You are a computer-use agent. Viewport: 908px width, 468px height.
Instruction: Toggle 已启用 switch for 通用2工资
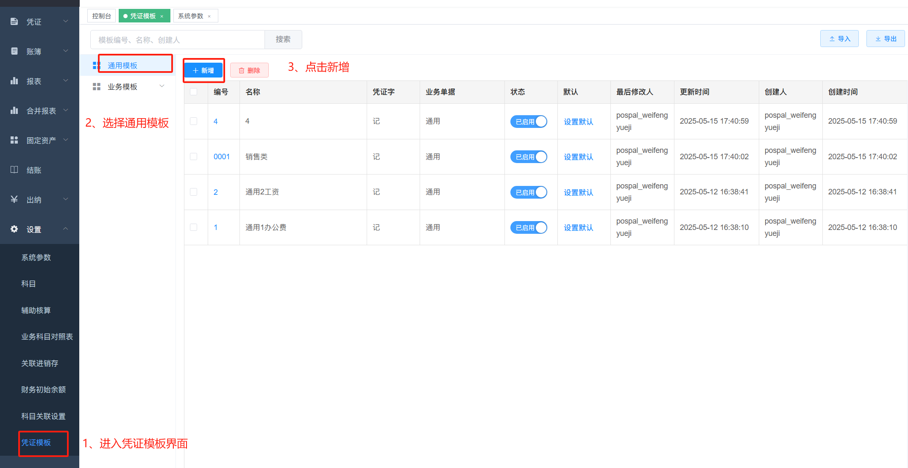(x=529, y=192)
